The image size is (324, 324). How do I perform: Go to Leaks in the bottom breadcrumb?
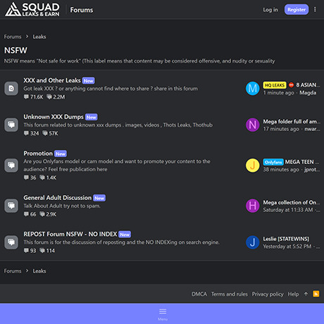coord(39,271)
